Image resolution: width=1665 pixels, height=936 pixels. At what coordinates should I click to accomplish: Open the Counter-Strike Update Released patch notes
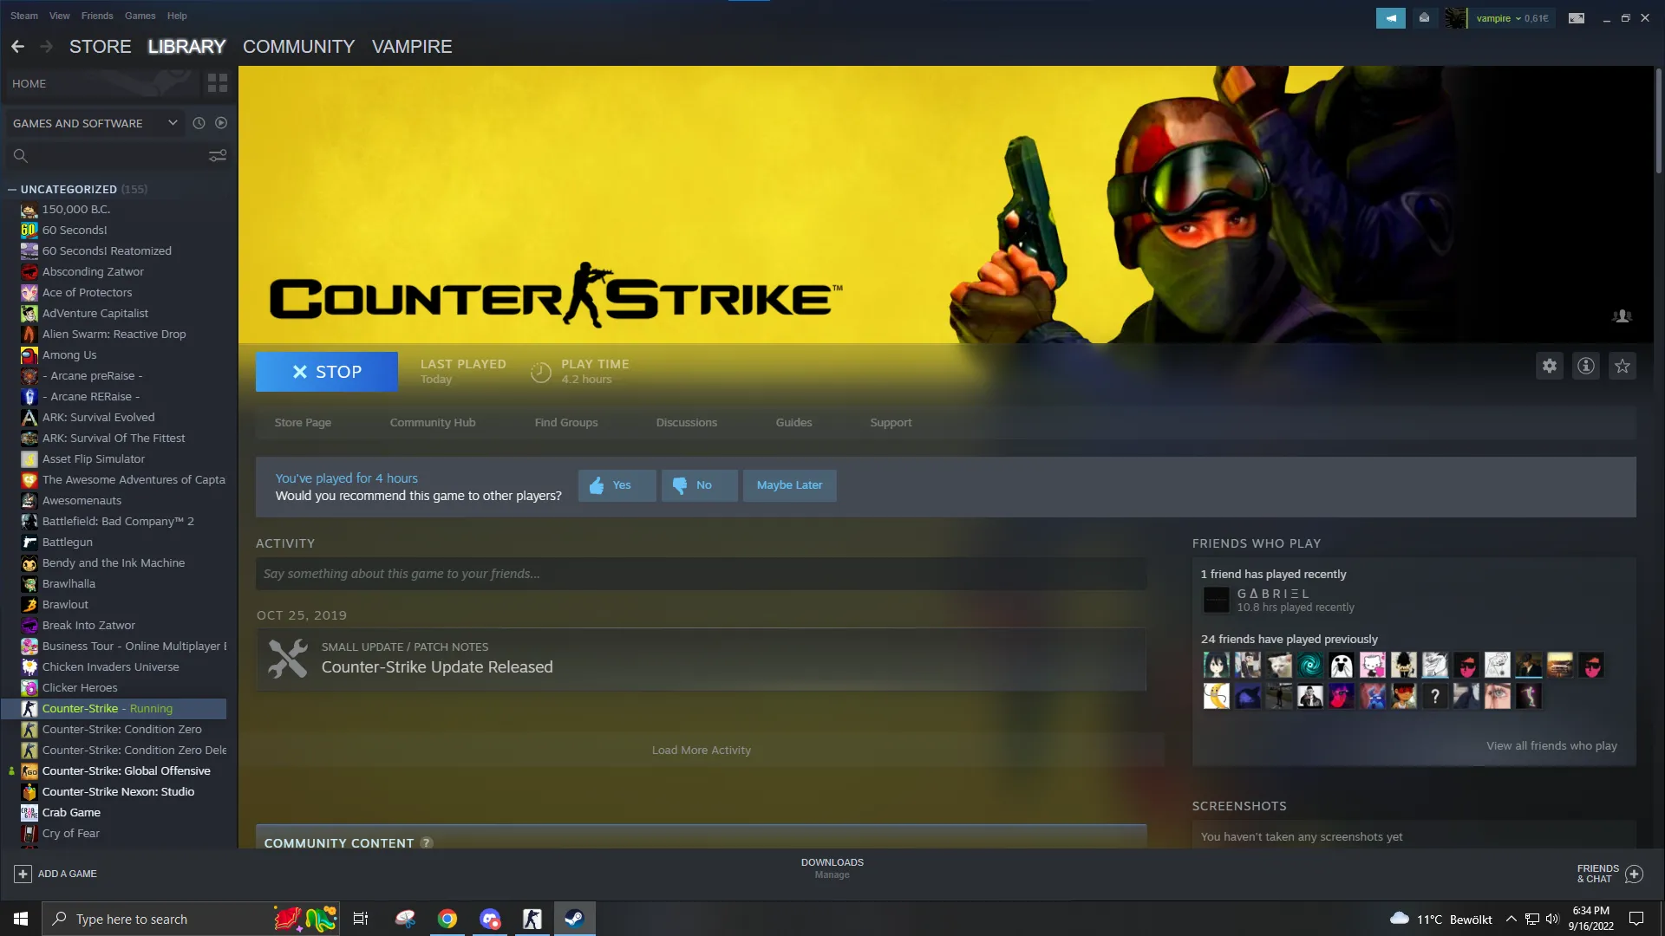pyautogui.click(x=702, y=659)
